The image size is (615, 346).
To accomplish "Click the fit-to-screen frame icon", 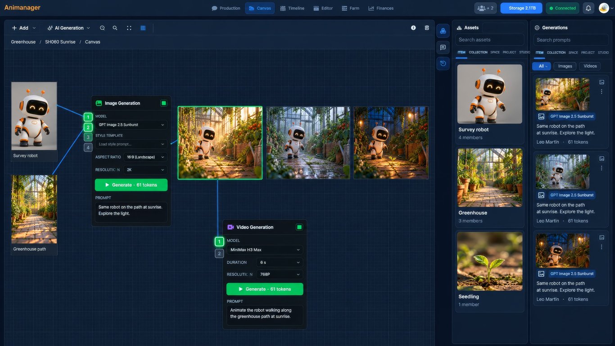I will click(x=129, y=28).
